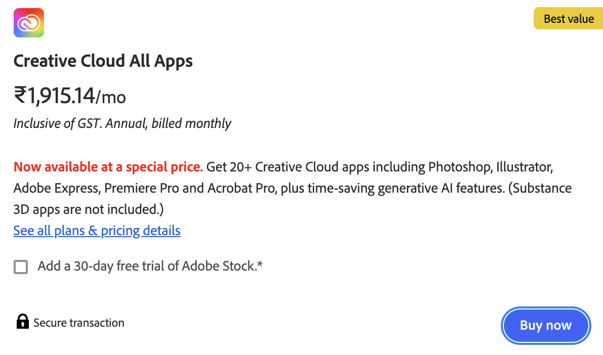Screen dimensions: 603x355
Task: Click the "Add a 30-day free trial" label
Action: (150, 266)
